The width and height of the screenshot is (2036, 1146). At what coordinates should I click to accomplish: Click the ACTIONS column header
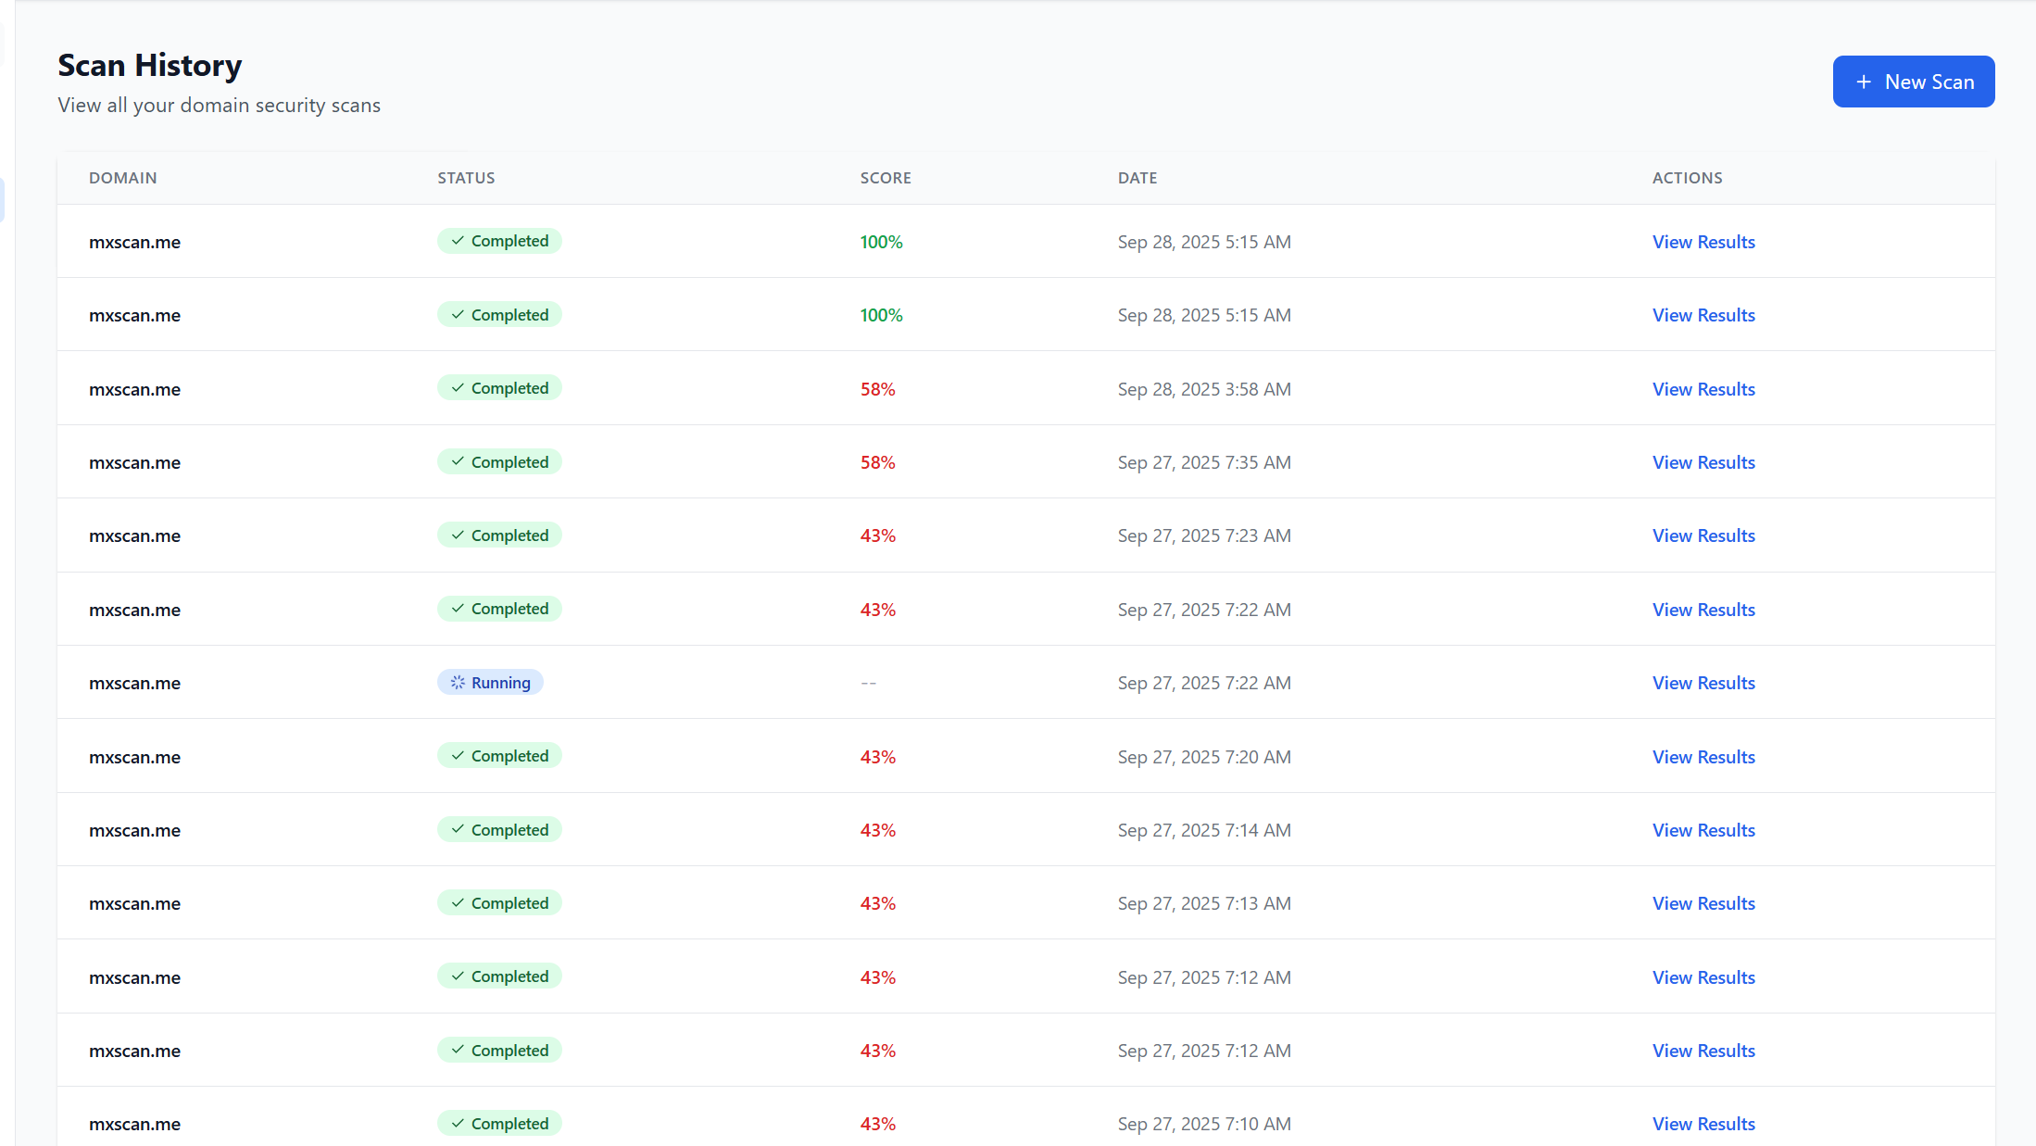click(x=1687, y=177)
